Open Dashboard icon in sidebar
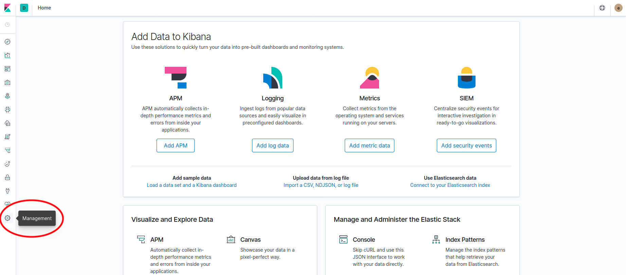Viewport: 626px width, 275px height. tap(7, 69)
